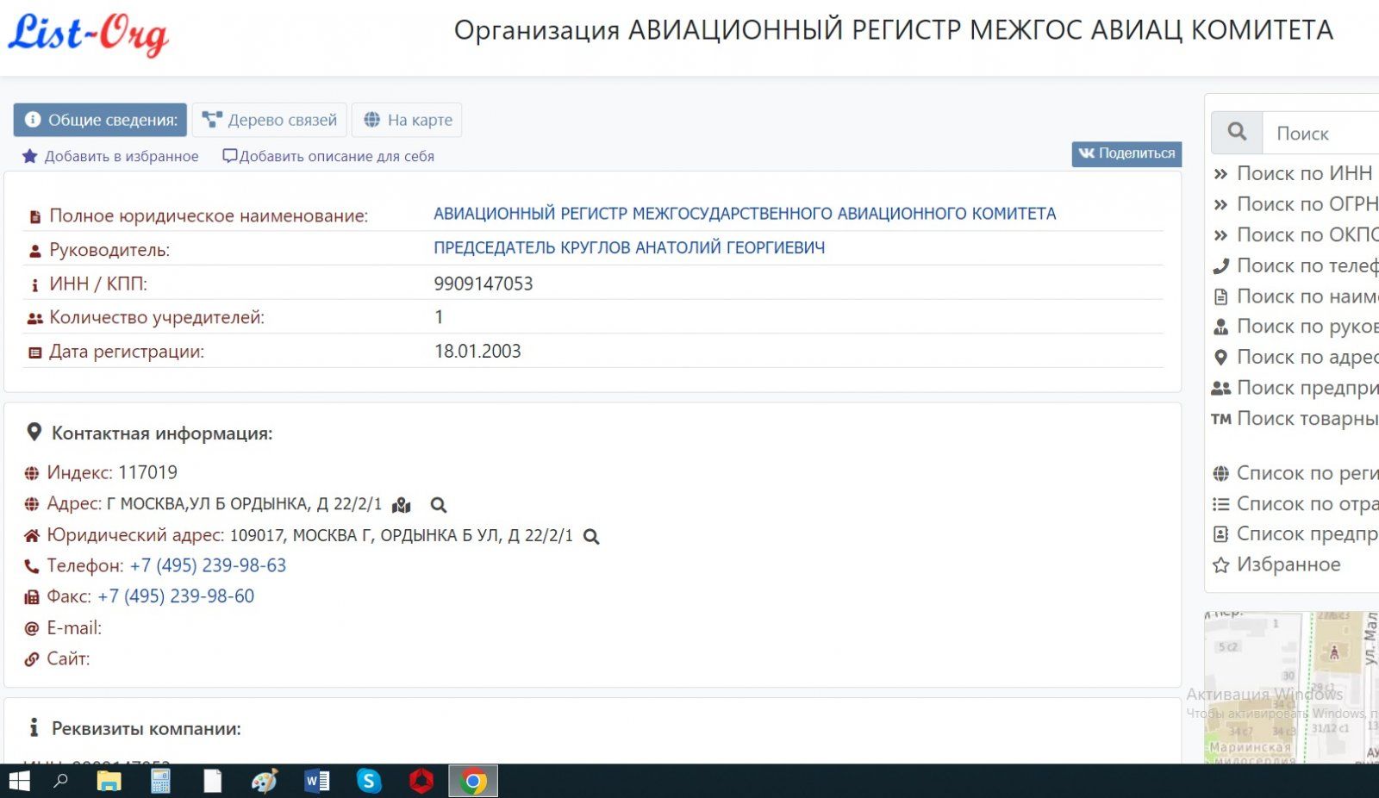Select Поиск по руководителю option
The width and height of the screenshot is (1379, 798).
point(1307,326)
